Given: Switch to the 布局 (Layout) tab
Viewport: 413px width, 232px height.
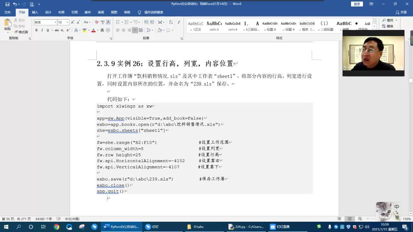Looking at the screenshot, I should click(x=61, y=12).
